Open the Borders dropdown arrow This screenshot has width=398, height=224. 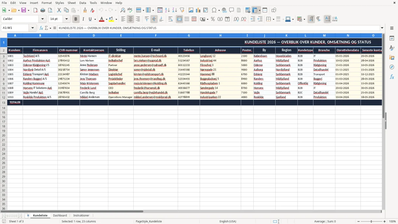pos(273,19)
